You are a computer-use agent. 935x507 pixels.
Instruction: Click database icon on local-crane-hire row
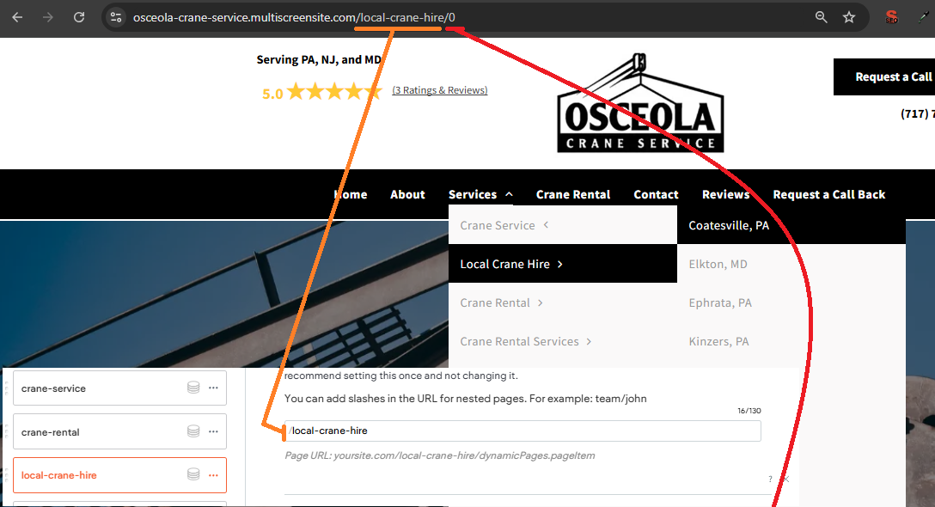tap(193, 474)
